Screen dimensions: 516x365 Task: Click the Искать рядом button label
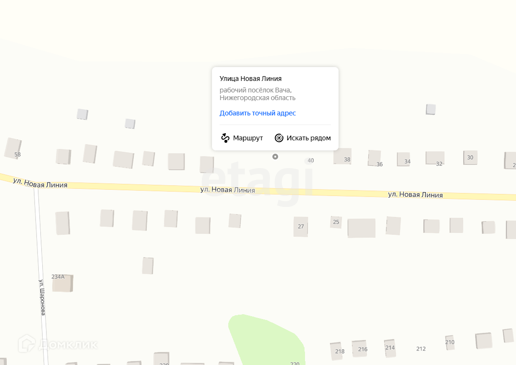308,138
